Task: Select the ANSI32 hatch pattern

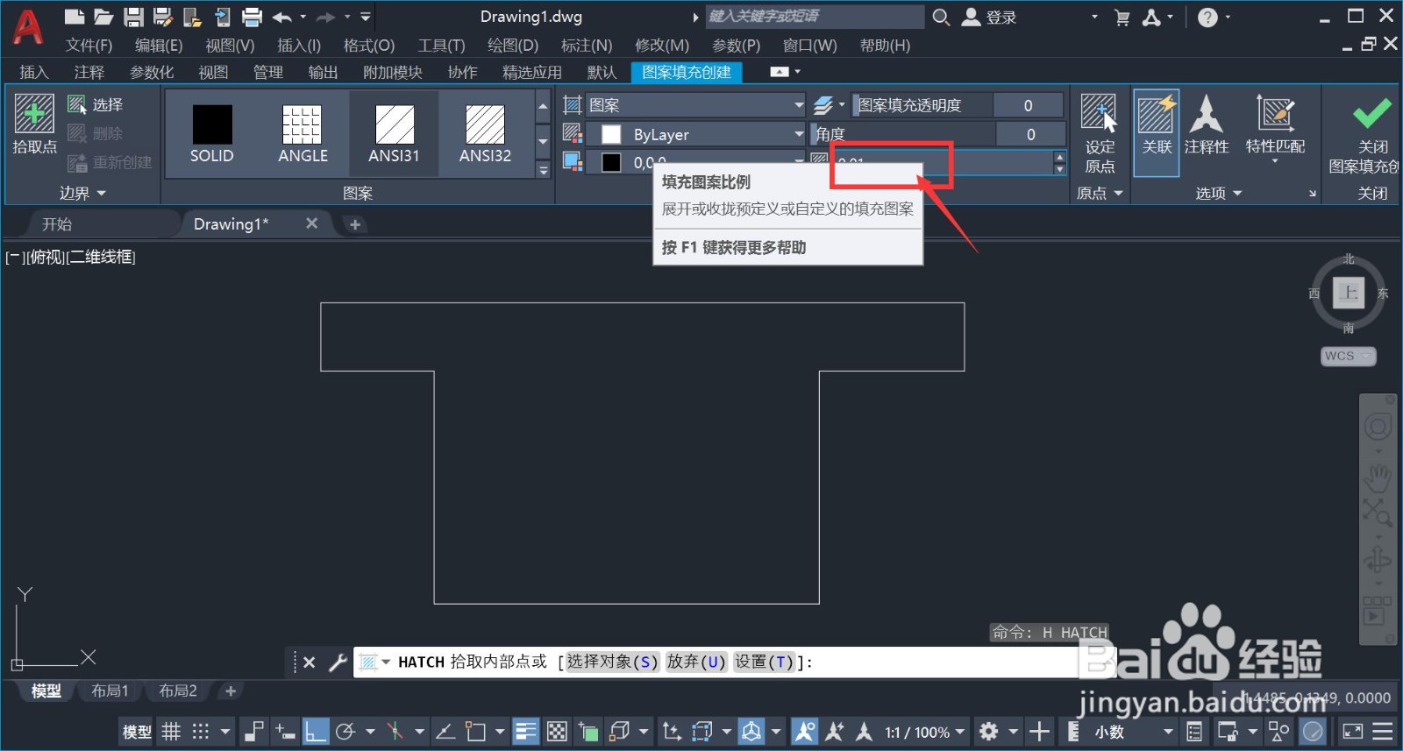Action: (x=485, y=134)
